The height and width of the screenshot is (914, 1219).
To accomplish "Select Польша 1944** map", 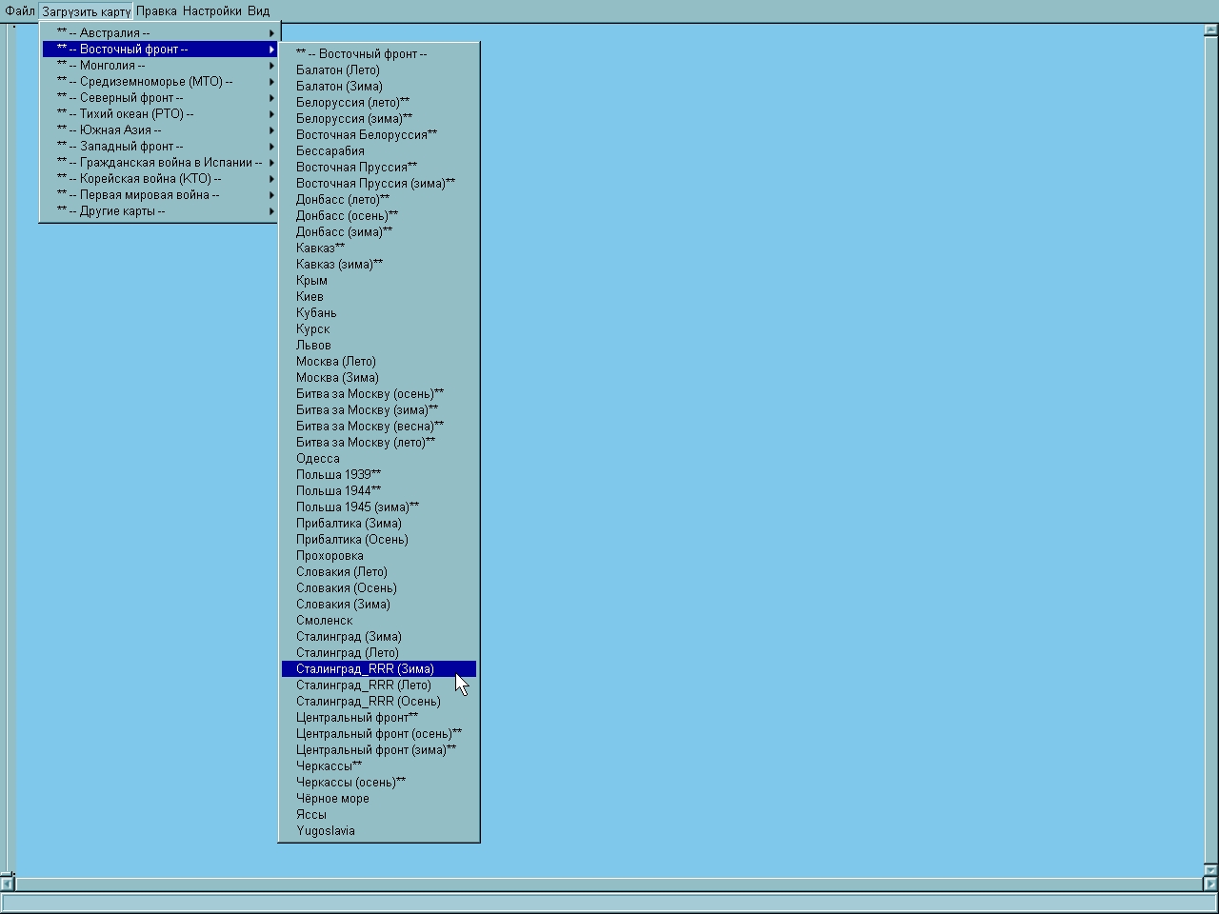I will pyautogui.click(x=379, y=491).
